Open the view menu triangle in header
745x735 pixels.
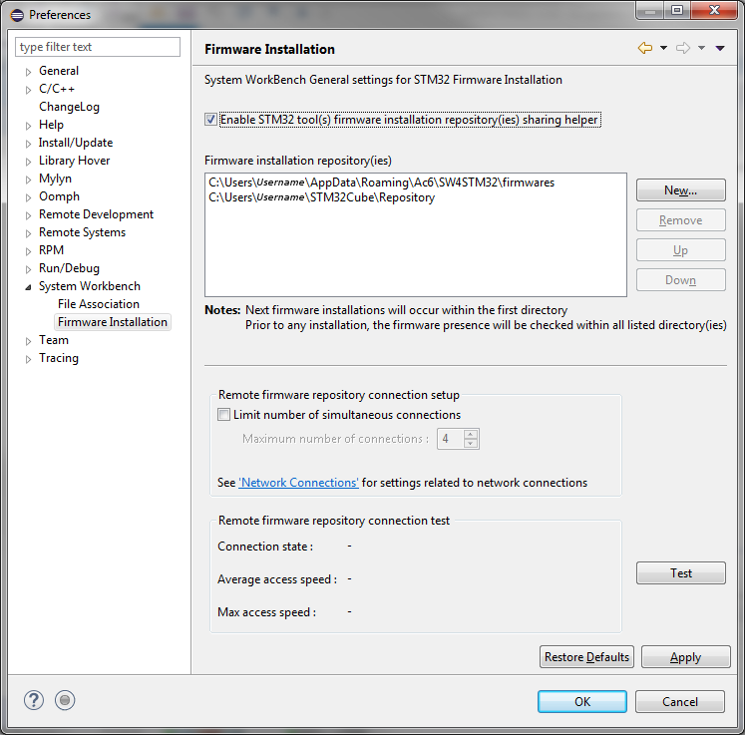720,48
